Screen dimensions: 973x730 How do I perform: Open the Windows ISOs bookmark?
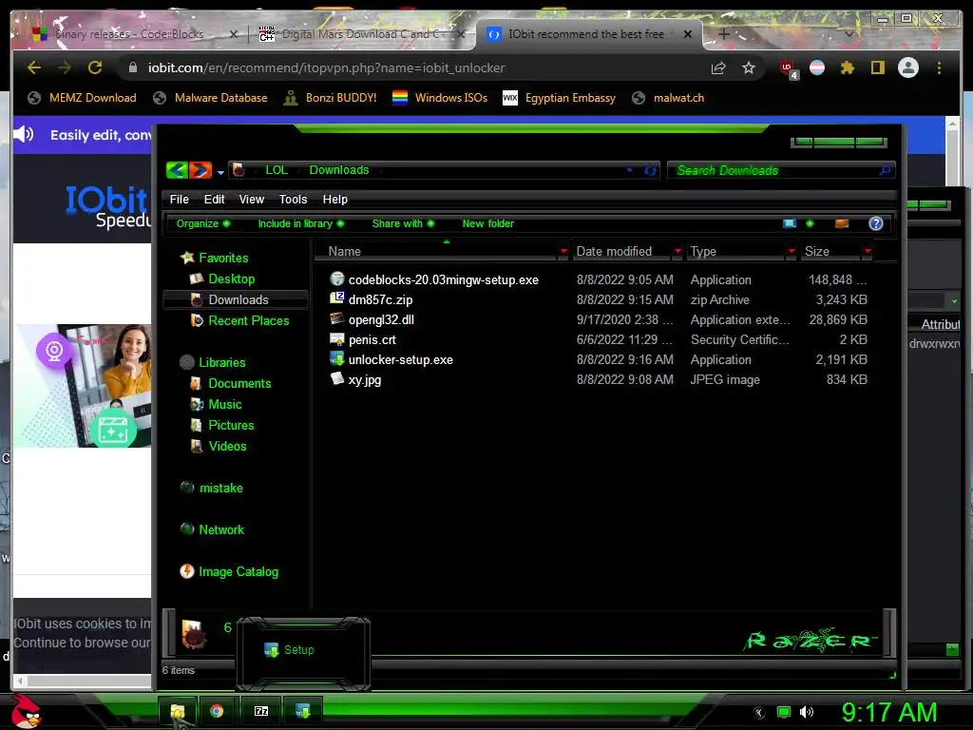coord(440,98)
